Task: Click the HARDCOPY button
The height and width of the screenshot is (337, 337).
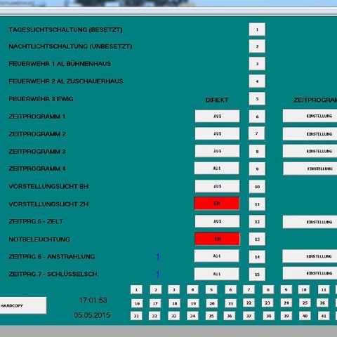Action: [23, 305]
